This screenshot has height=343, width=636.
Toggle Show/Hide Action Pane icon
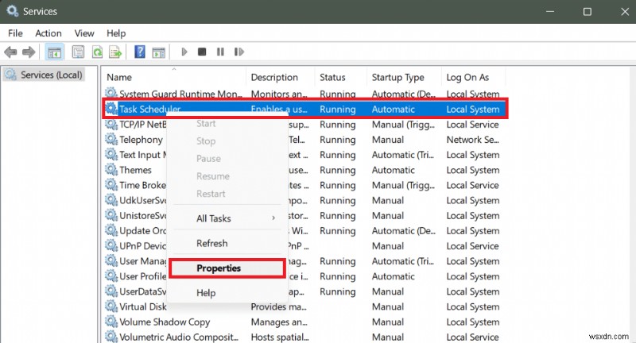[x=158, y=52]
